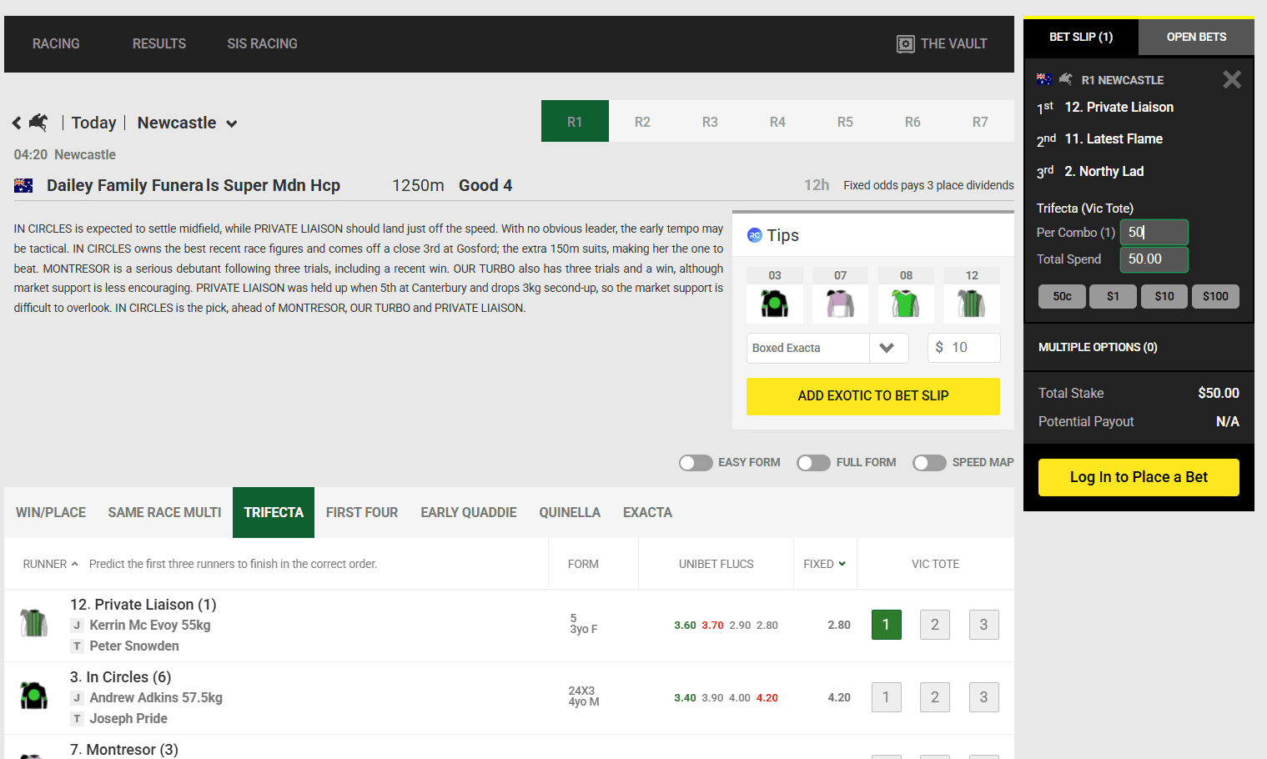Add $100 quick stake
This screenshot has width=1267, height=759.
click(1215, 296)
